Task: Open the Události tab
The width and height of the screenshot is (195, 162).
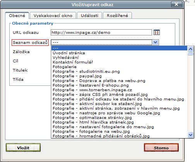Action: pos(89,16)
